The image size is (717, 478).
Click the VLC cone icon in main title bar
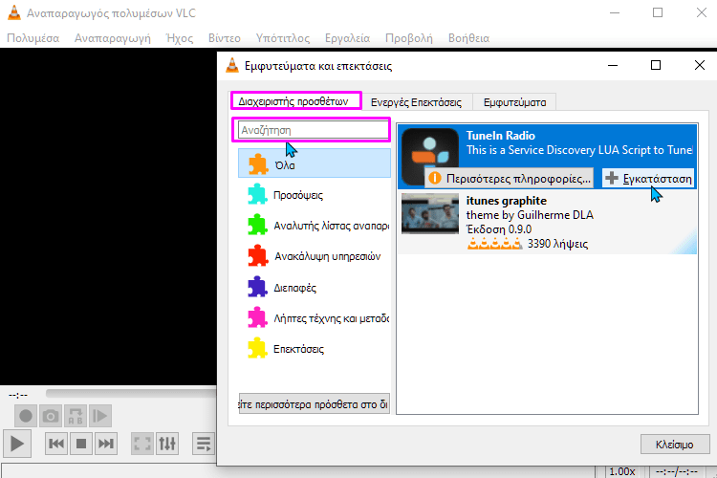coord(14,12)
